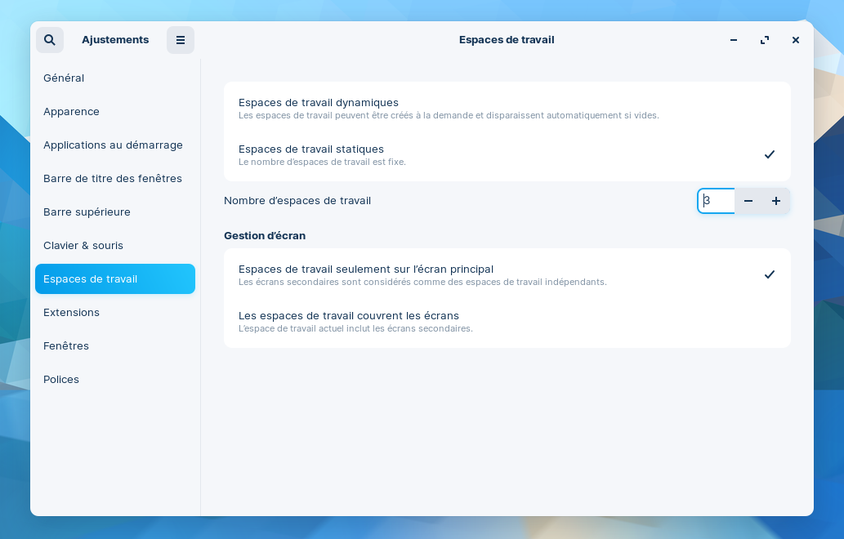Switch to Barre de titre des fenêtres
This screenshot has width=844, height=539.
pos(114,178)
